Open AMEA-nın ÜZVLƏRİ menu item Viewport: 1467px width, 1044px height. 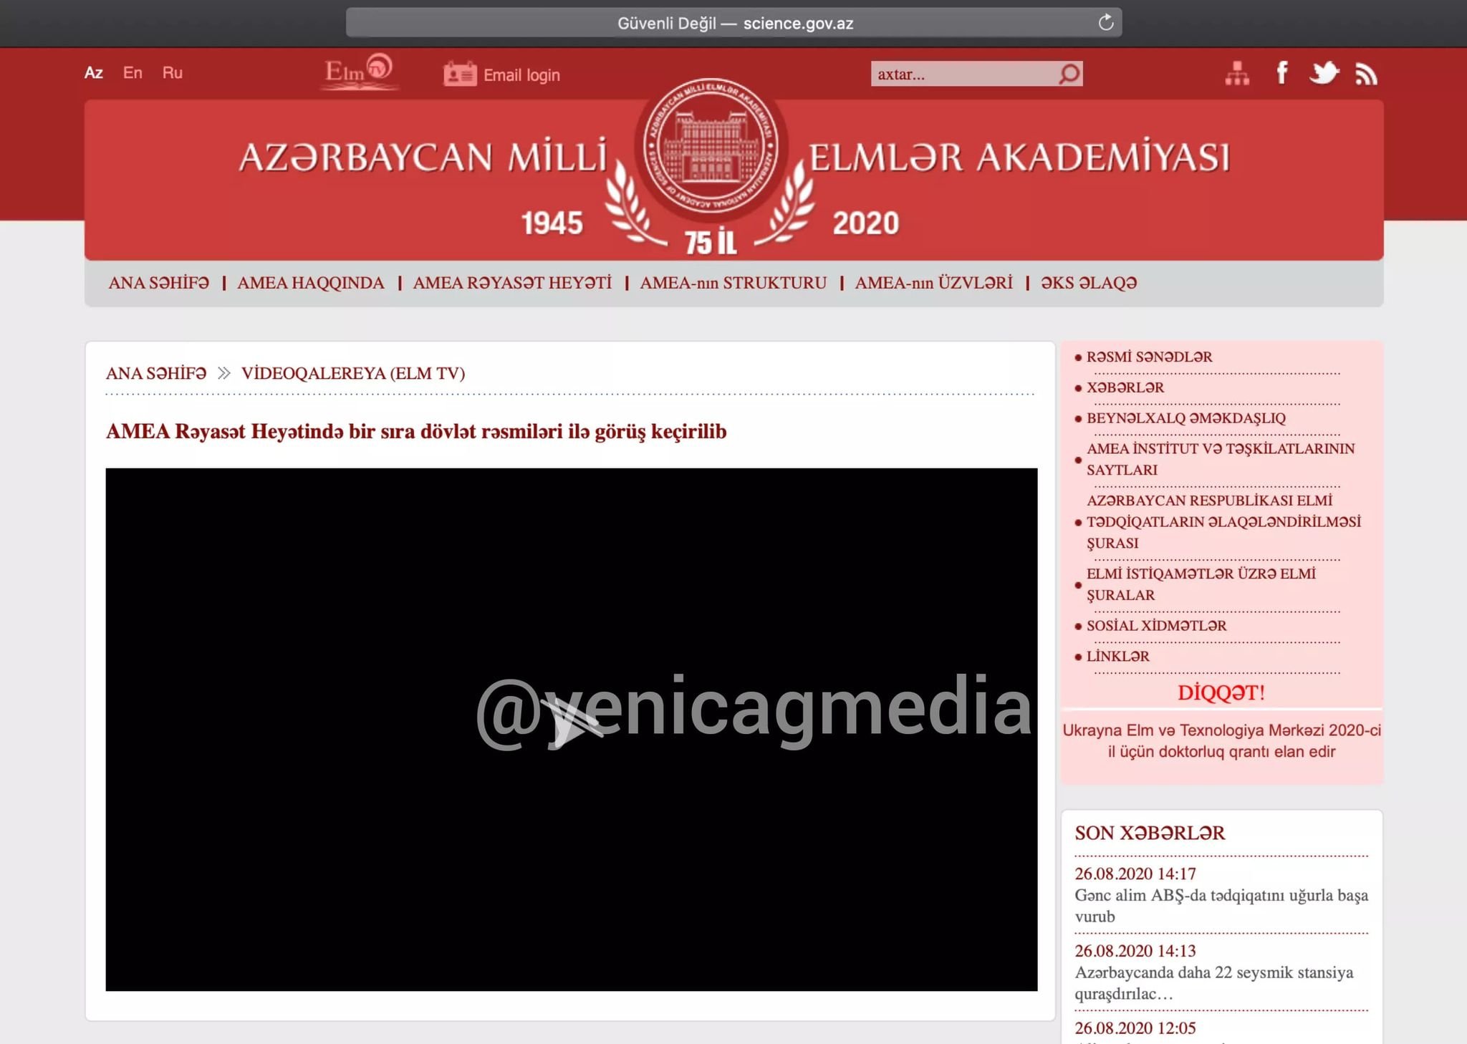(933, 283)
